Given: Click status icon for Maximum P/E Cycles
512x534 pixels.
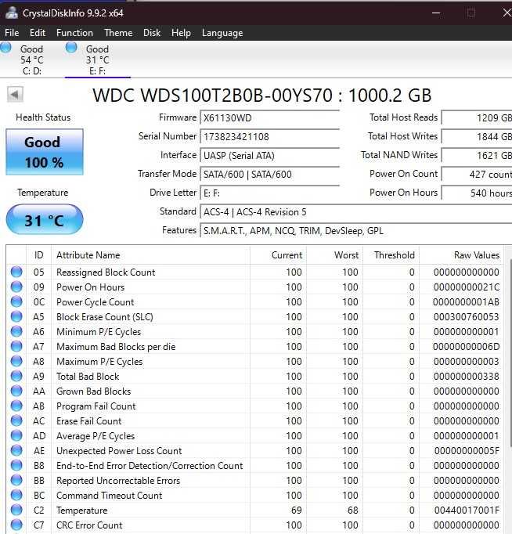Looking at the screenshot, I should pos(16,361).
